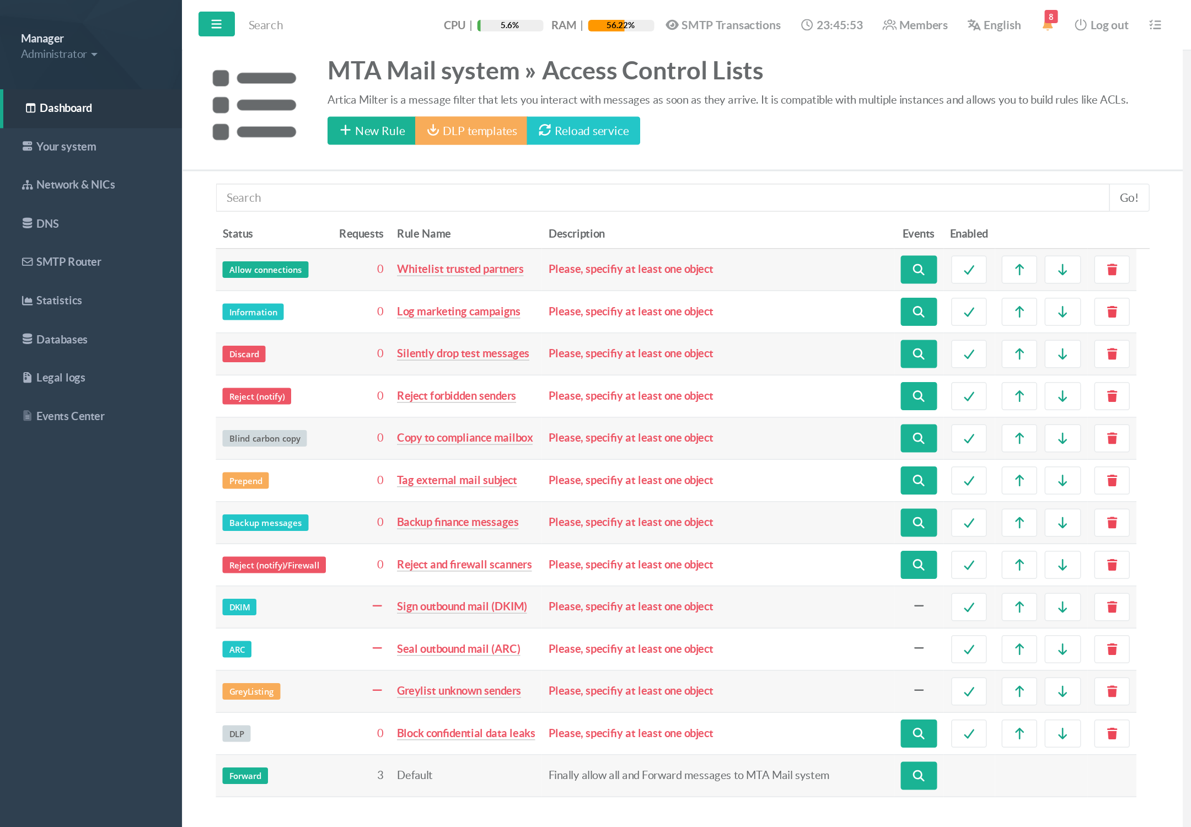
Task: Move Silently drop test messages rule down
Action: tap(1063, 354)
